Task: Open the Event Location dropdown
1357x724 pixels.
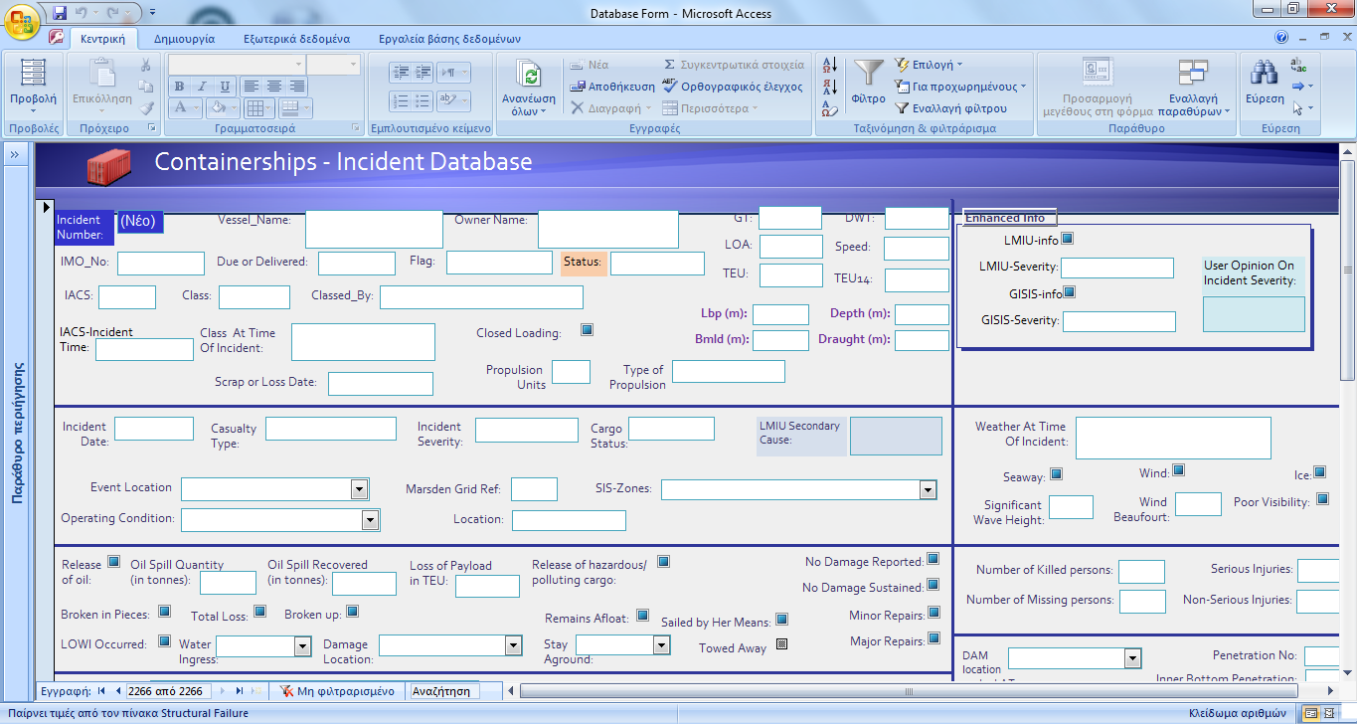Action: tap(359, 489)
